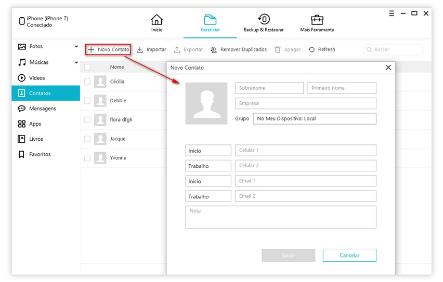Screen dimensions: 443x282
Task: Click the Primeiro nome field
Action: [x=342, y=88]
